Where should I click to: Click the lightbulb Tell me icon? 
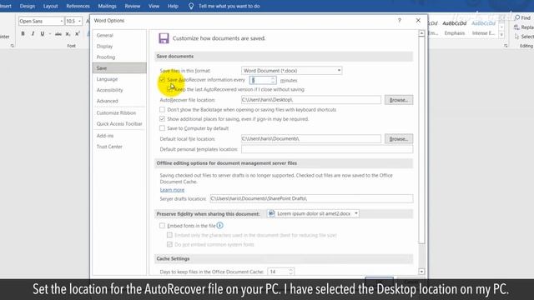pos(191,6)
